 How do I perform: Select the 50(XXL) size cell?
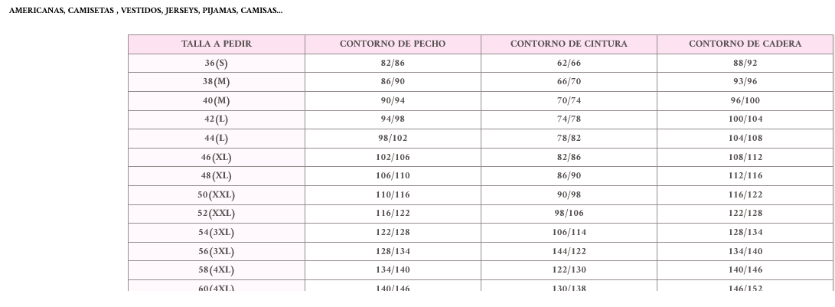(x=216, y=195)
